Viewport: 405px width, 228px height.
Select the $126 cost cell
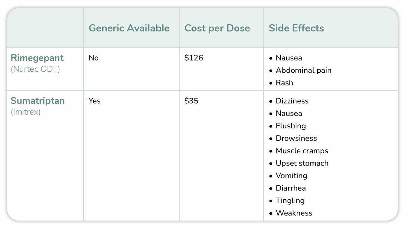point(194,58)
